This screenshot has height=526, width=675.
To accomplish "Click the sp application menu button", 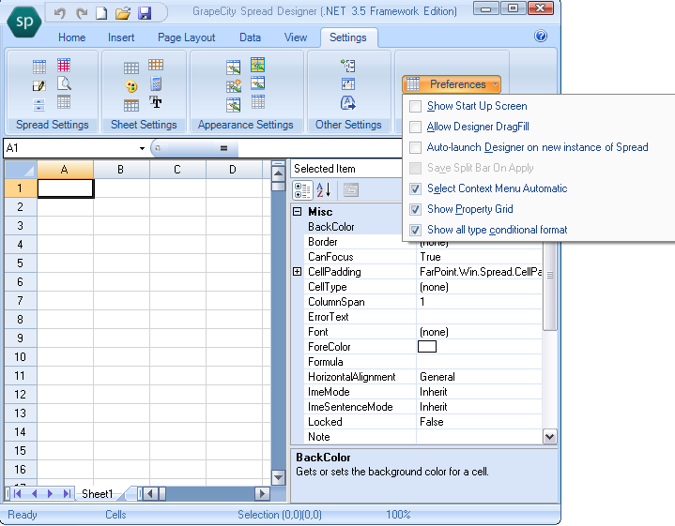I will [24, 21].
